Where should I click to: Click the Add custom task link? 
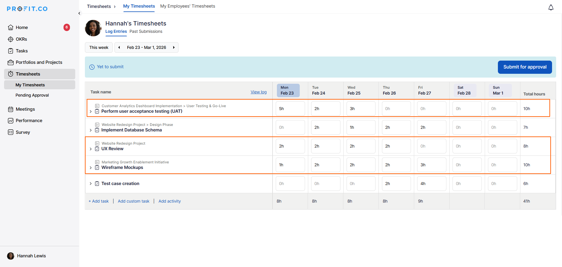pos(133,201)
